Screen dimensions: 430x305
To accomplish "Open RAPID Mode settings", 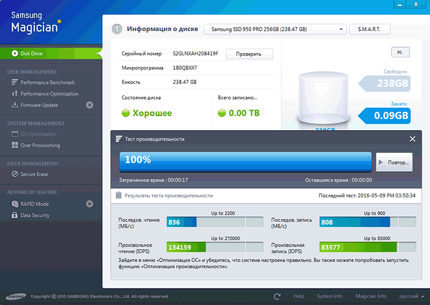I will pos(34,204).
